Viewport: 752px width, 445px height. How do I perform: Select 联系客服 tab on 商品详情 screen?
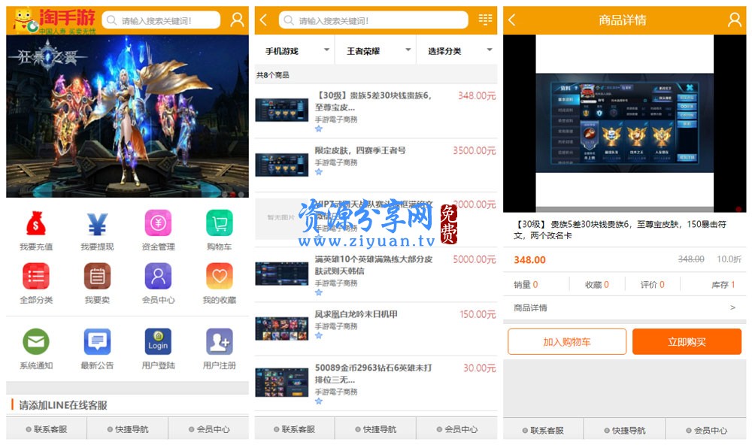[x=543, y=430]
